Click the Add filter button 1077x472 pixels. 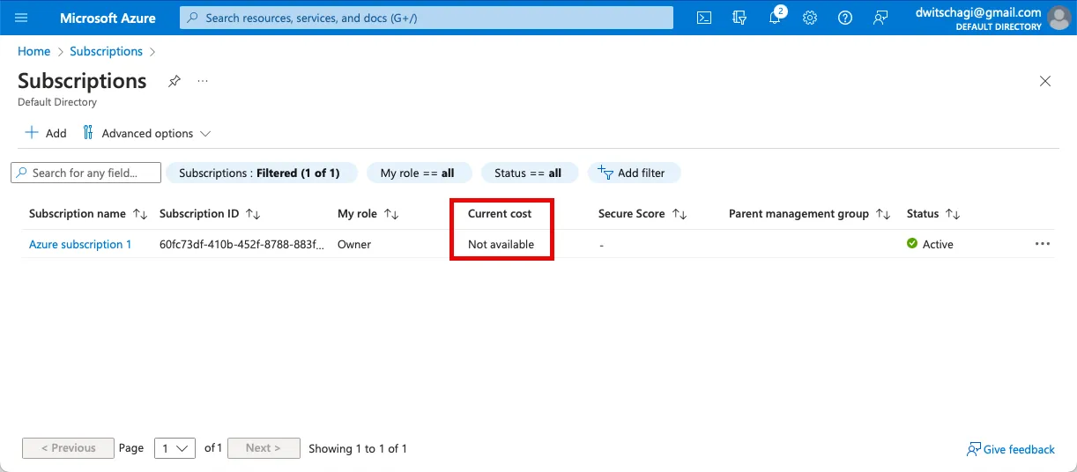(633, 173)
